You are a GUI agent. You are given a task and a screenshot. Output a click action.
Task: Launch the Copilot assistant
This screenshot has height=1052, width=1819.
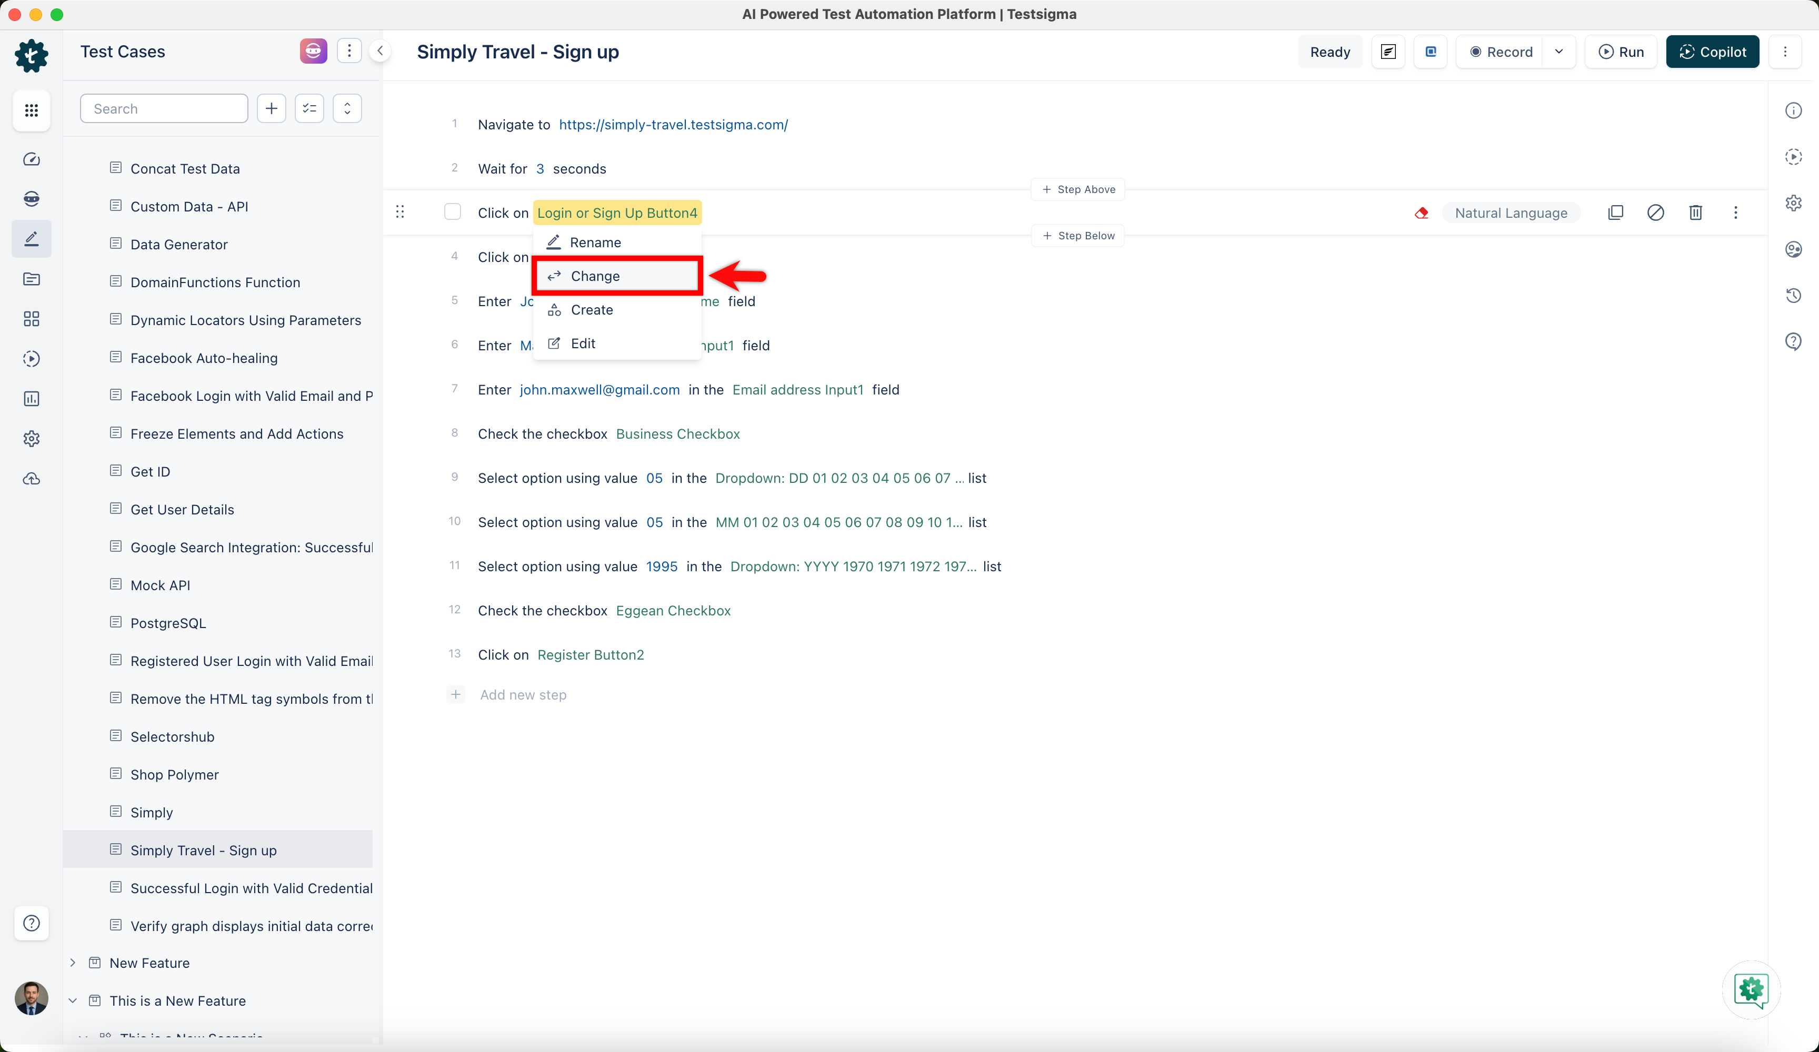1712,52
